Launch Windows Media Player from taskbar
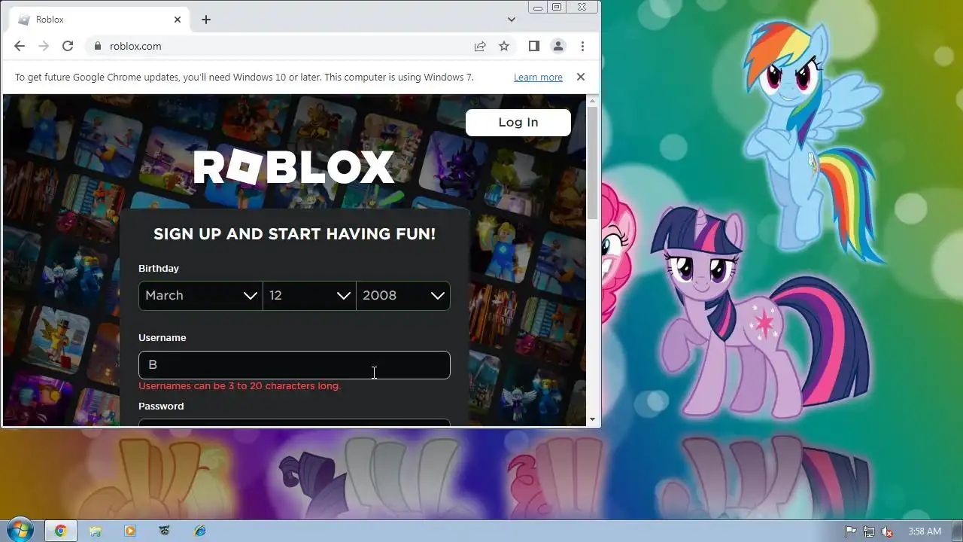 [130, 531]
